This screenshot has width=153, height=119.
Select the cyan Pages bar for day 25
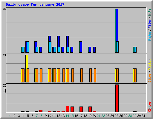[117, 47]
